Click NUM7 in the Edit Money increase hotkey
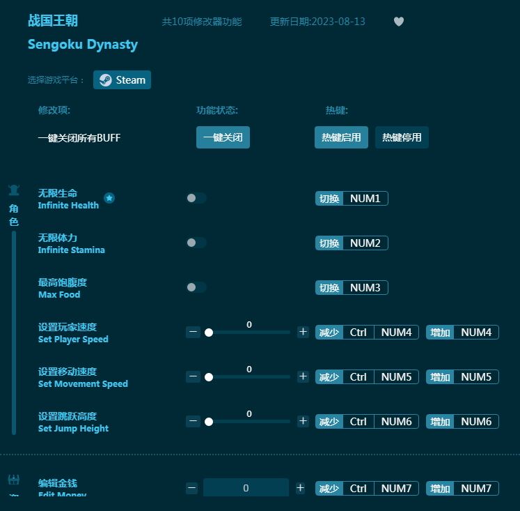Screen dimensions: 520x511 [x=476, y=489]
